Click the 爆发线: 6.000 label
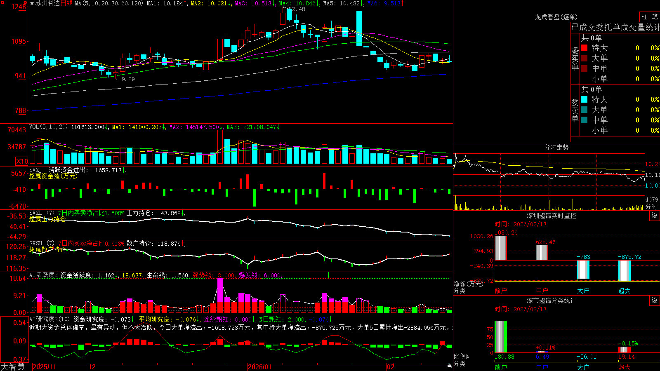 click(260, 275)
